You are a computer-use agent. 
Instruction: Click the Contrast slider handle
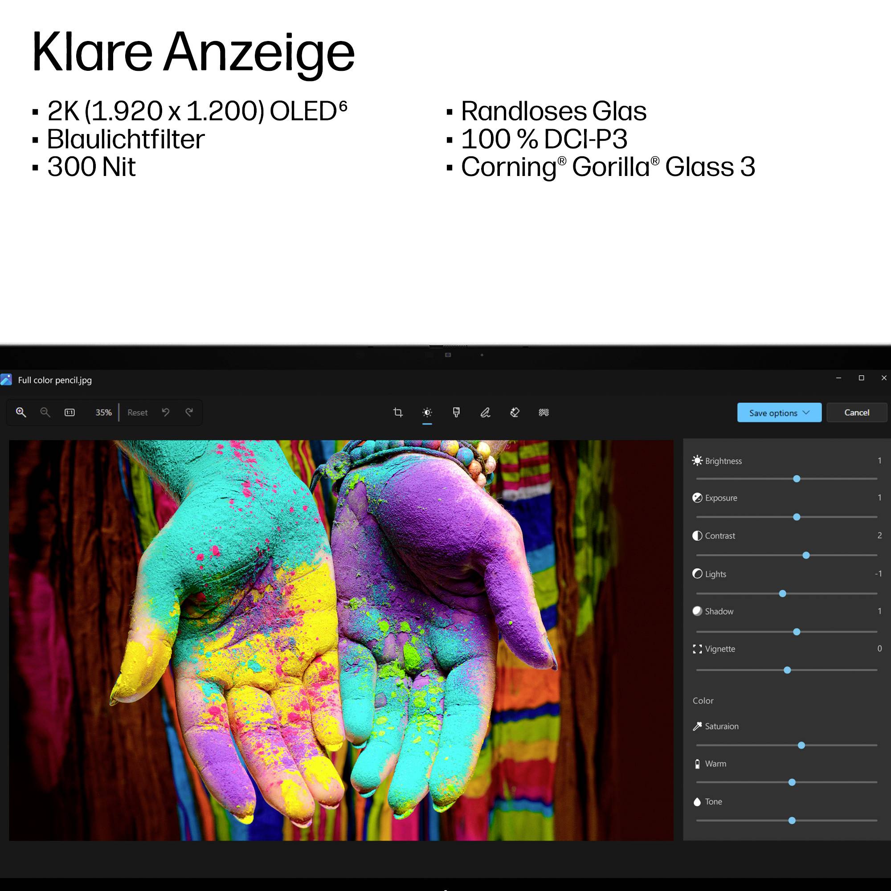click(806, 555)
